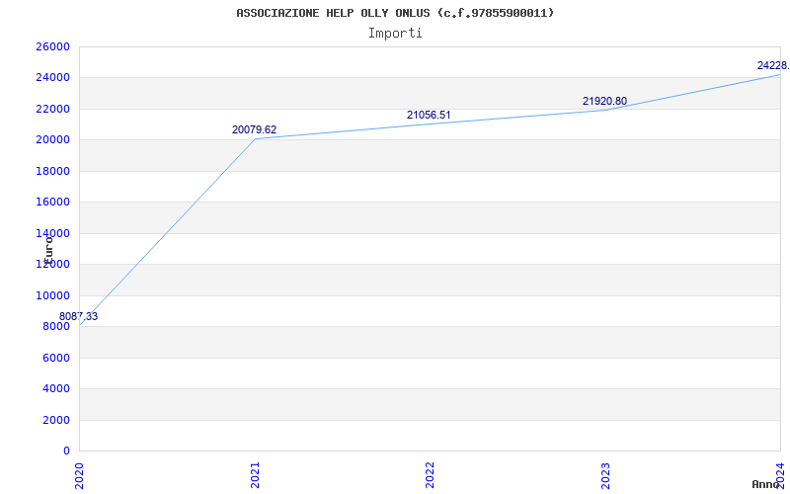Click the x-axis year 2022
This screenshot has width=790, height=494.
pos(430,475)
